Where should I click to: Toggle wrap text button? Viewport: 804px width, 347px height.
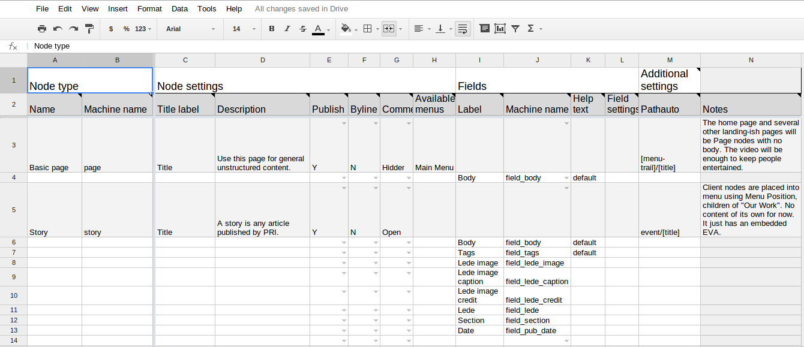462,29
